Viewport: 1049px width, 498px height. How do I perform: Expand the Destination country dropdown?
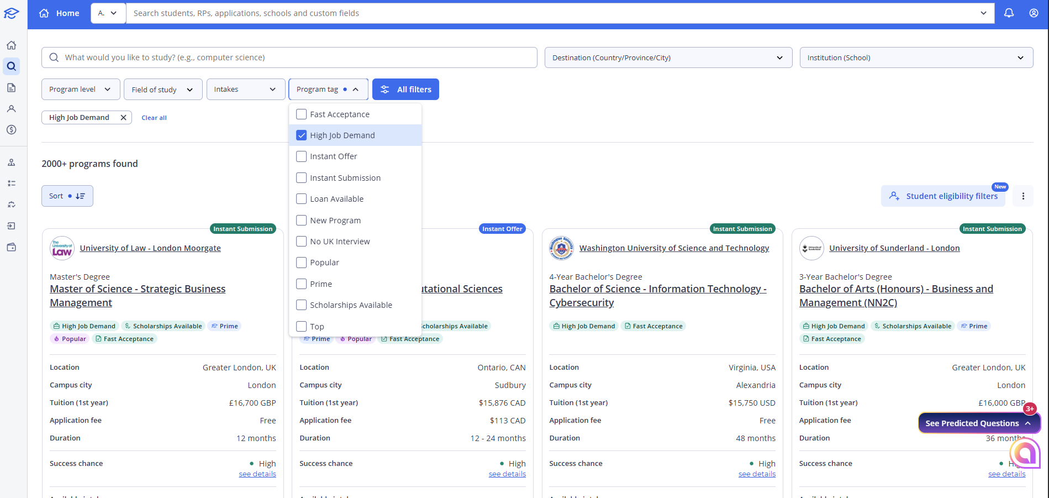(x=667, y=57)
